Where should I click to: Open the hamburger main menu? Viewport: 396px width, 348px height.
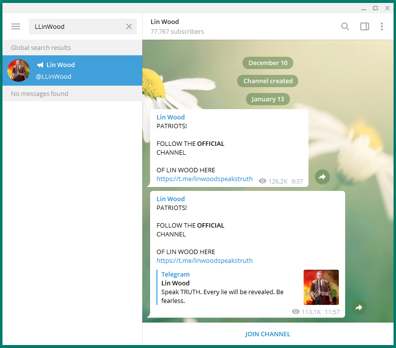(16, 26)
